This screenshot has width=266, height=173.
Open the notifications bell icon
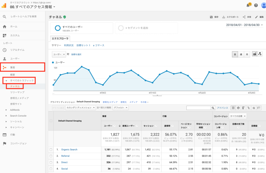pyautogui.click(x=248, y=5)
